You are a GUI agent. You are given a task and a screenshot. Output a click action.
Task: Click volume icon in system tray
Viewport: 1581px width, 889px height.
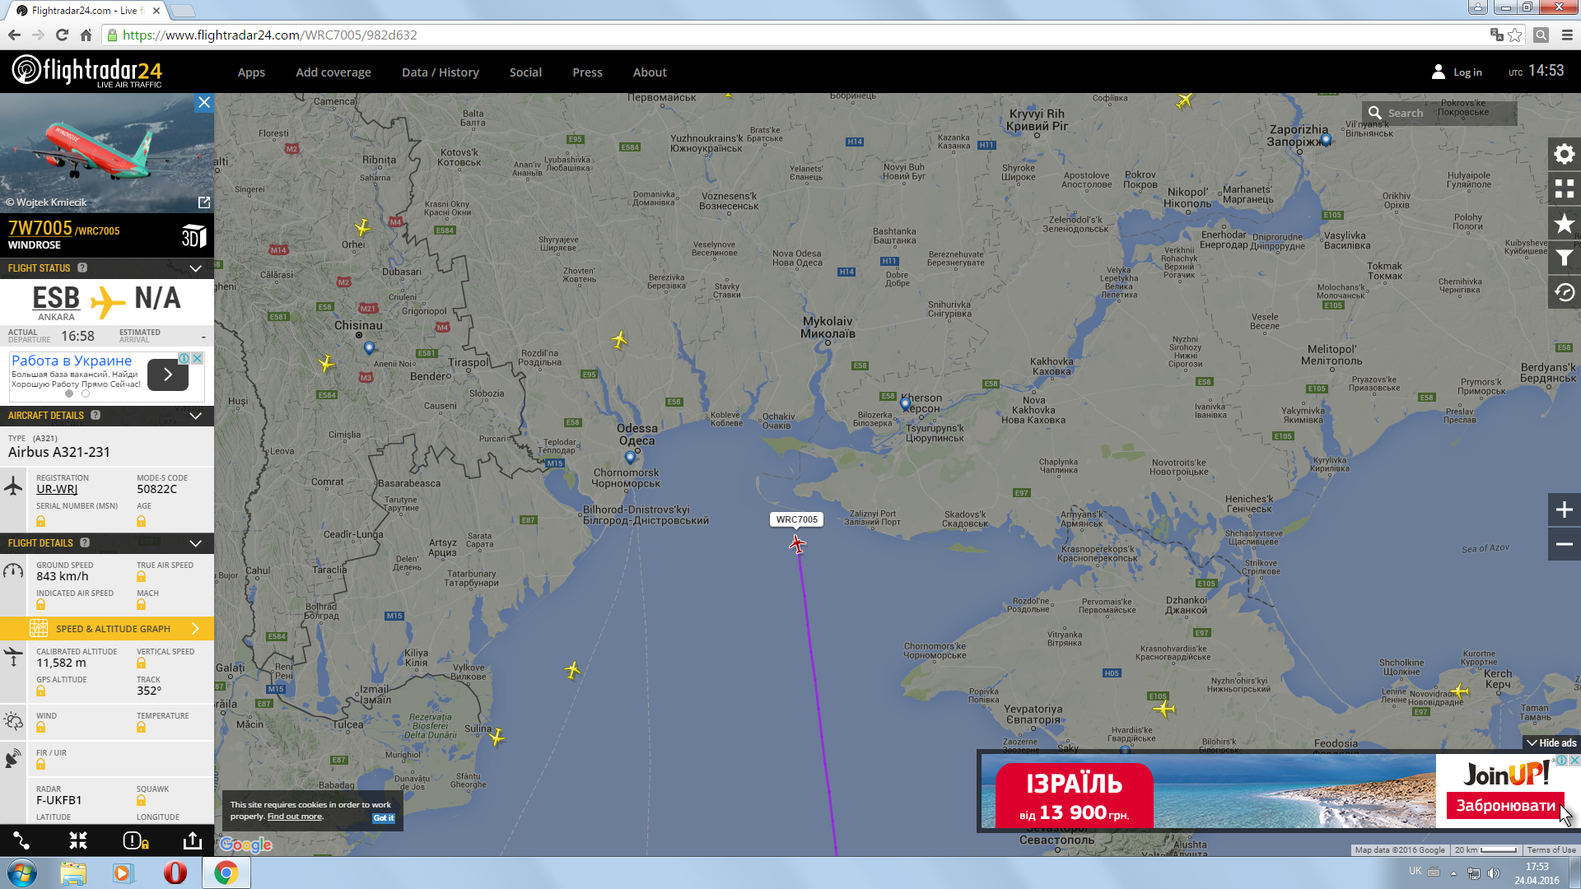click(x=1494, y=873)
